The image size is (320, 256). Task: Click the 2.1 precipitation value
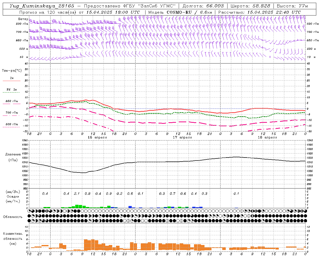77,193
